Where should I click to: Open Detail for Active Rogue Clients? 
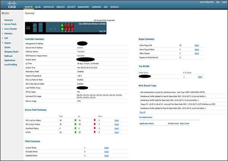196,49
